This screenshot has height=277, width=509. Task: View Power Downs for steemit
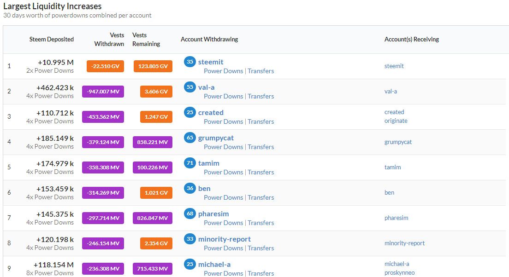pyautogui.click(x=223, y=71)
